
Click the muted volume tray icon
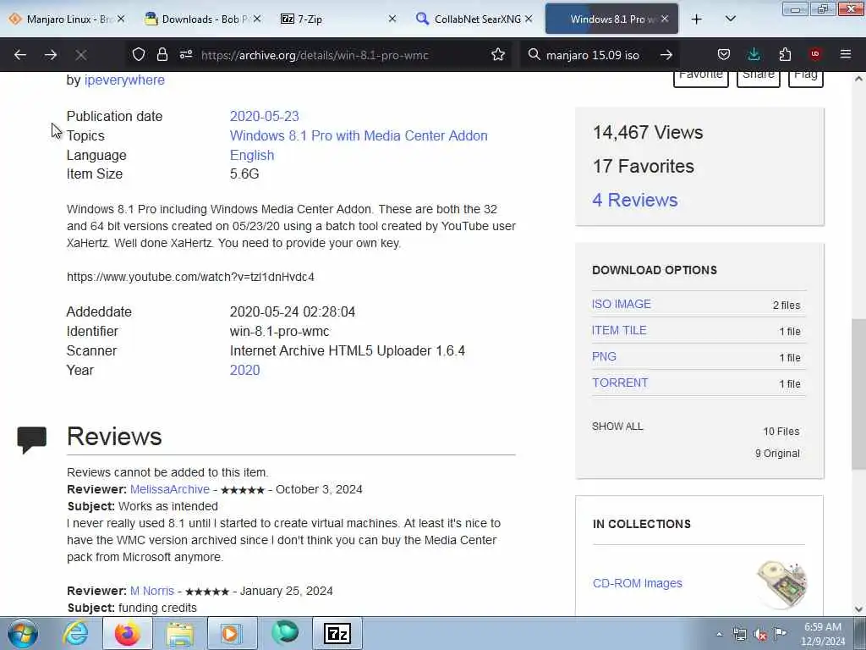tap(760, 635)
